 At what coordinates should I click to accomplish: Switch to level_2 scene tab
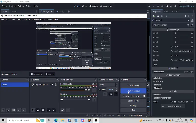coord(60,12)
